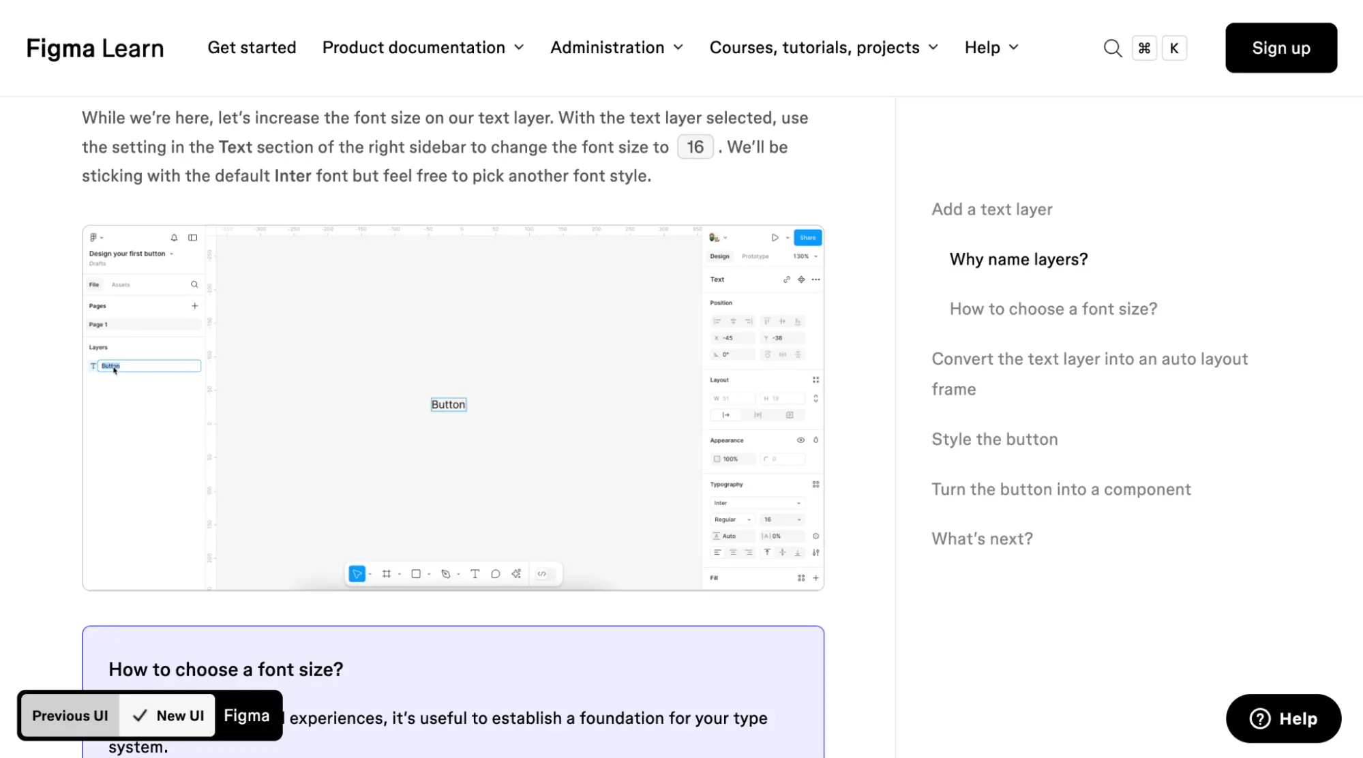Open the font size 16 dropdown in Typography
Image resolution: width=1363 pixels, height=758 pixels.
[x=782, y=519]
